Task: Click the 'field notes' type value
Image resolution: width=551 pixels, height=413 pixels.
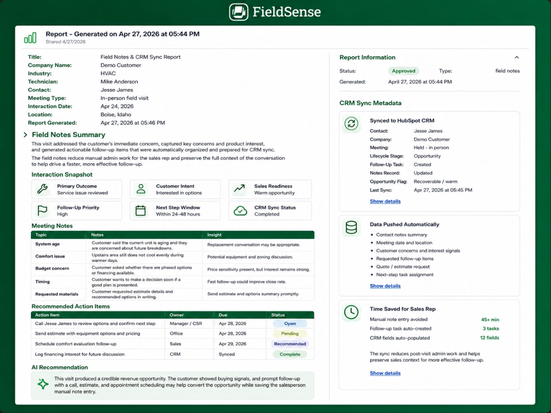Action: 507,71
